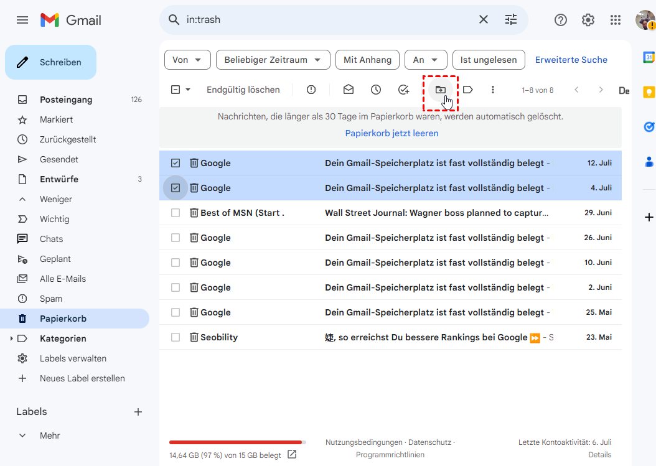Click the search magnifier icon

pos(174,19)
